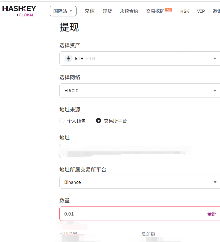The height and width of the screenshot is (242, 220).
Task: Select the 交易所平台 radio option
Action: point(98,121)
